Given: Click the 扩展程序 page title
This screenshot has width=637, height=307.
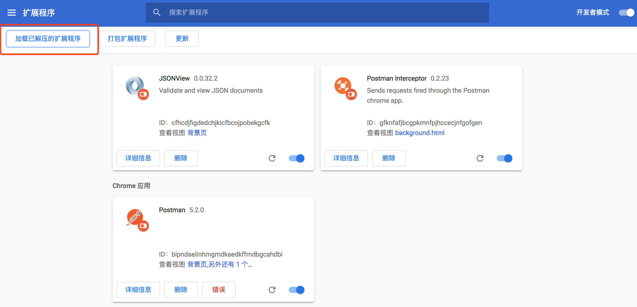Looking at the screenshot, I should tap(39, 13).
